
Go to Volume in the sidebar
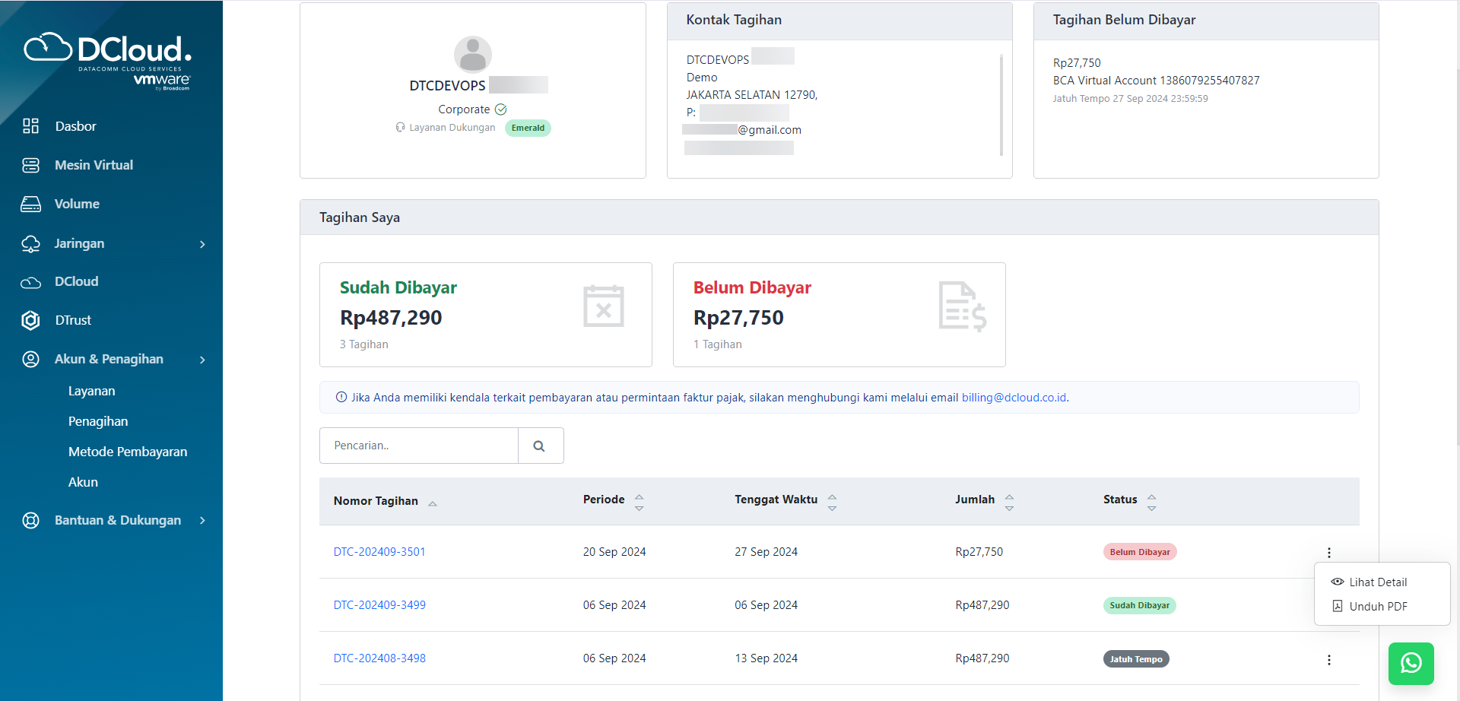point(77,204)
